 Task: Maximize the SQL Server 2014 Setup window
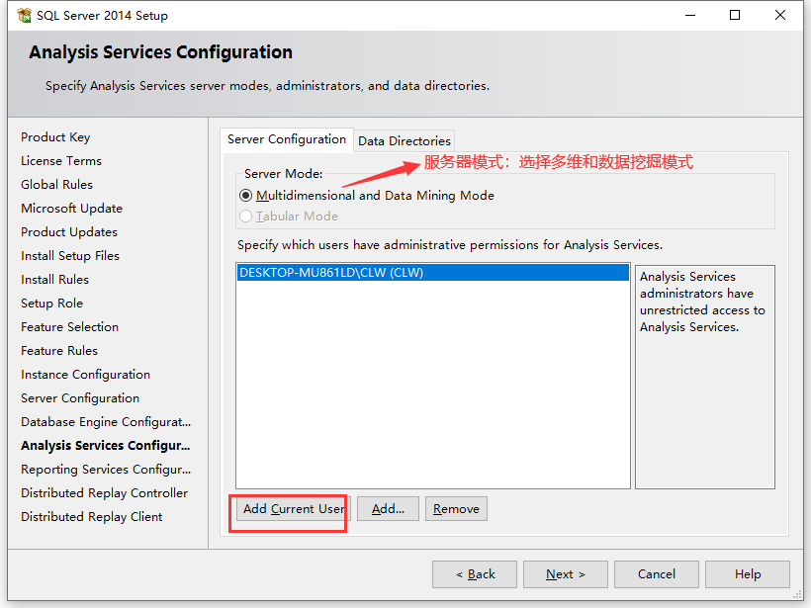[735, 16]
